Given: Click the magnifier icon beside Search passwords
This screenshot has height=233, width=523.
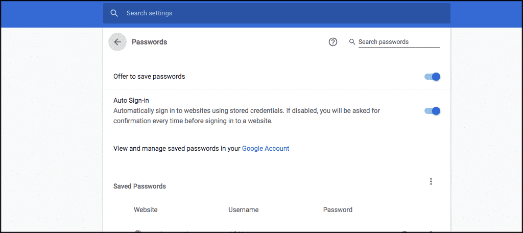Looking at the screenshot, I should [x=352, y=42].
